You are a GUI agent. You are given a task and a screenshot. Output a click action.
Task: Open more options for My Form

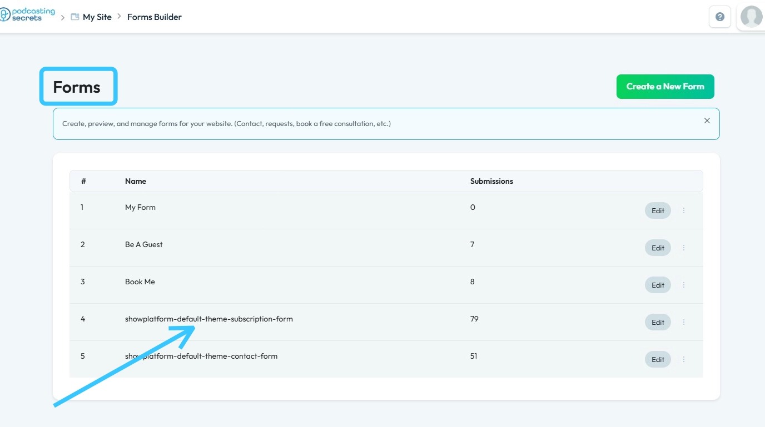click(x=684, y=210)
